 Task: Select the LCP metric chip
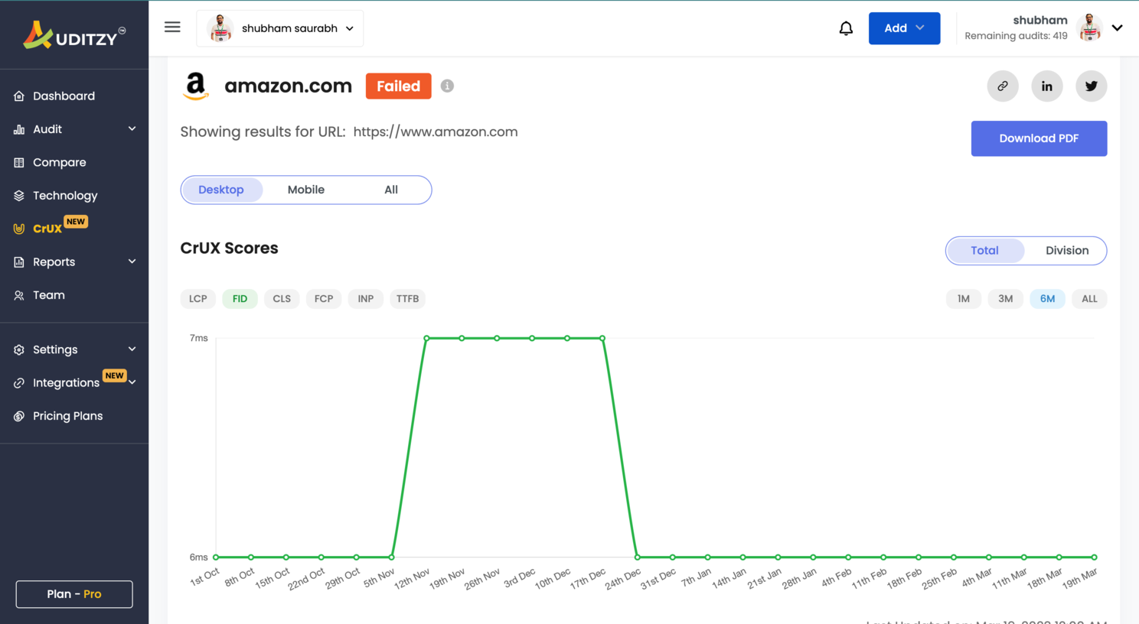point(198,299)
